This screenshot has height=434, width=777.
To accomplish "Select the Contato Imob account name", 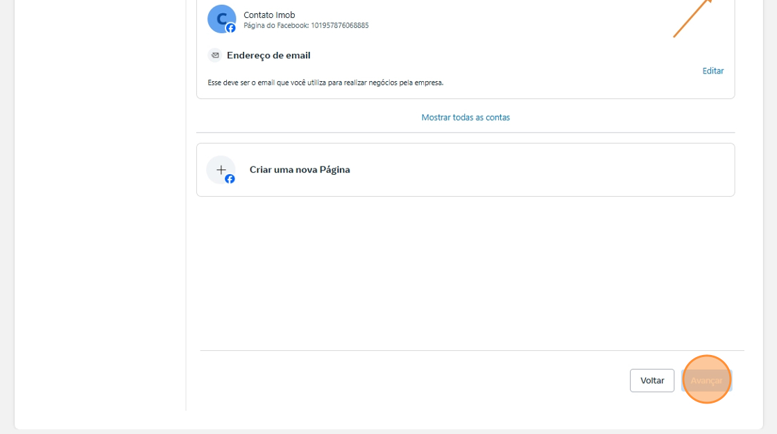I will point(269,15).
